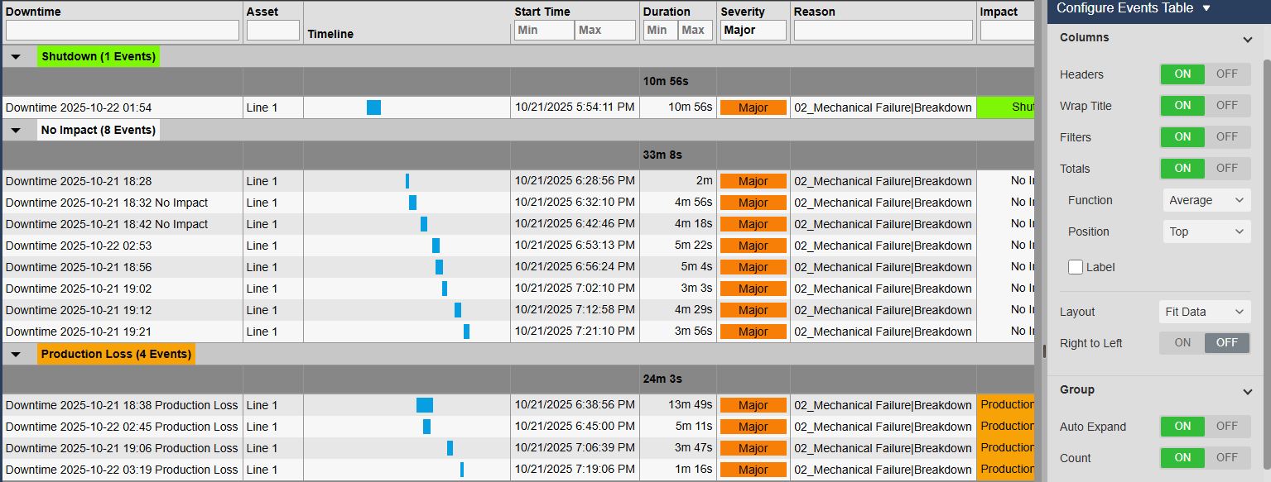Sort by the Reason column header

pyautogui.click(x=815, y=12)
